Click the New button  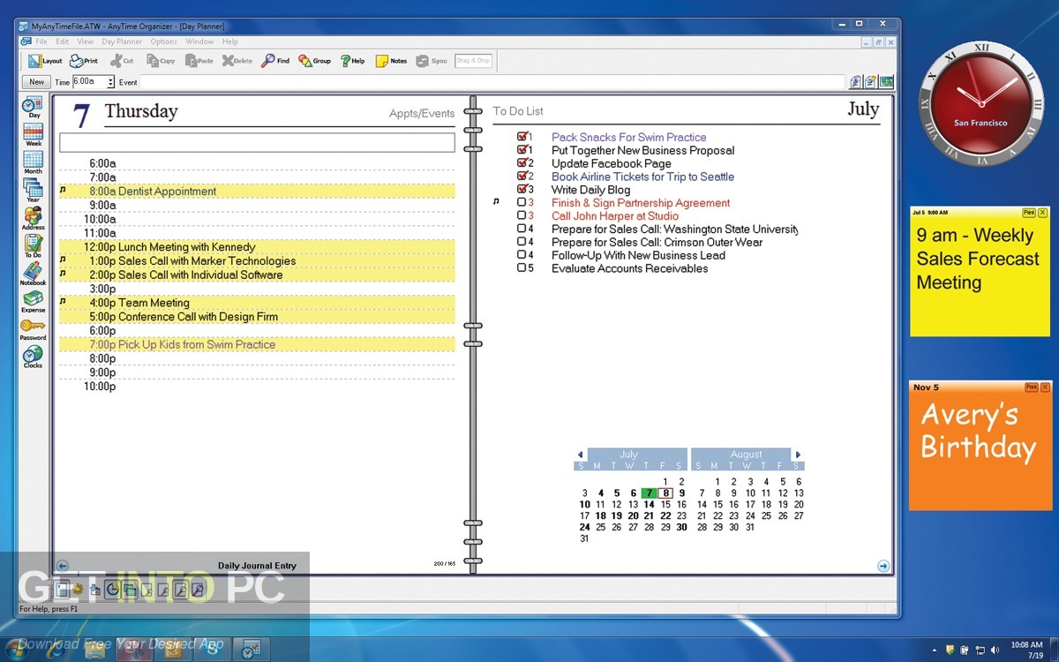click(x=36, y=82)
